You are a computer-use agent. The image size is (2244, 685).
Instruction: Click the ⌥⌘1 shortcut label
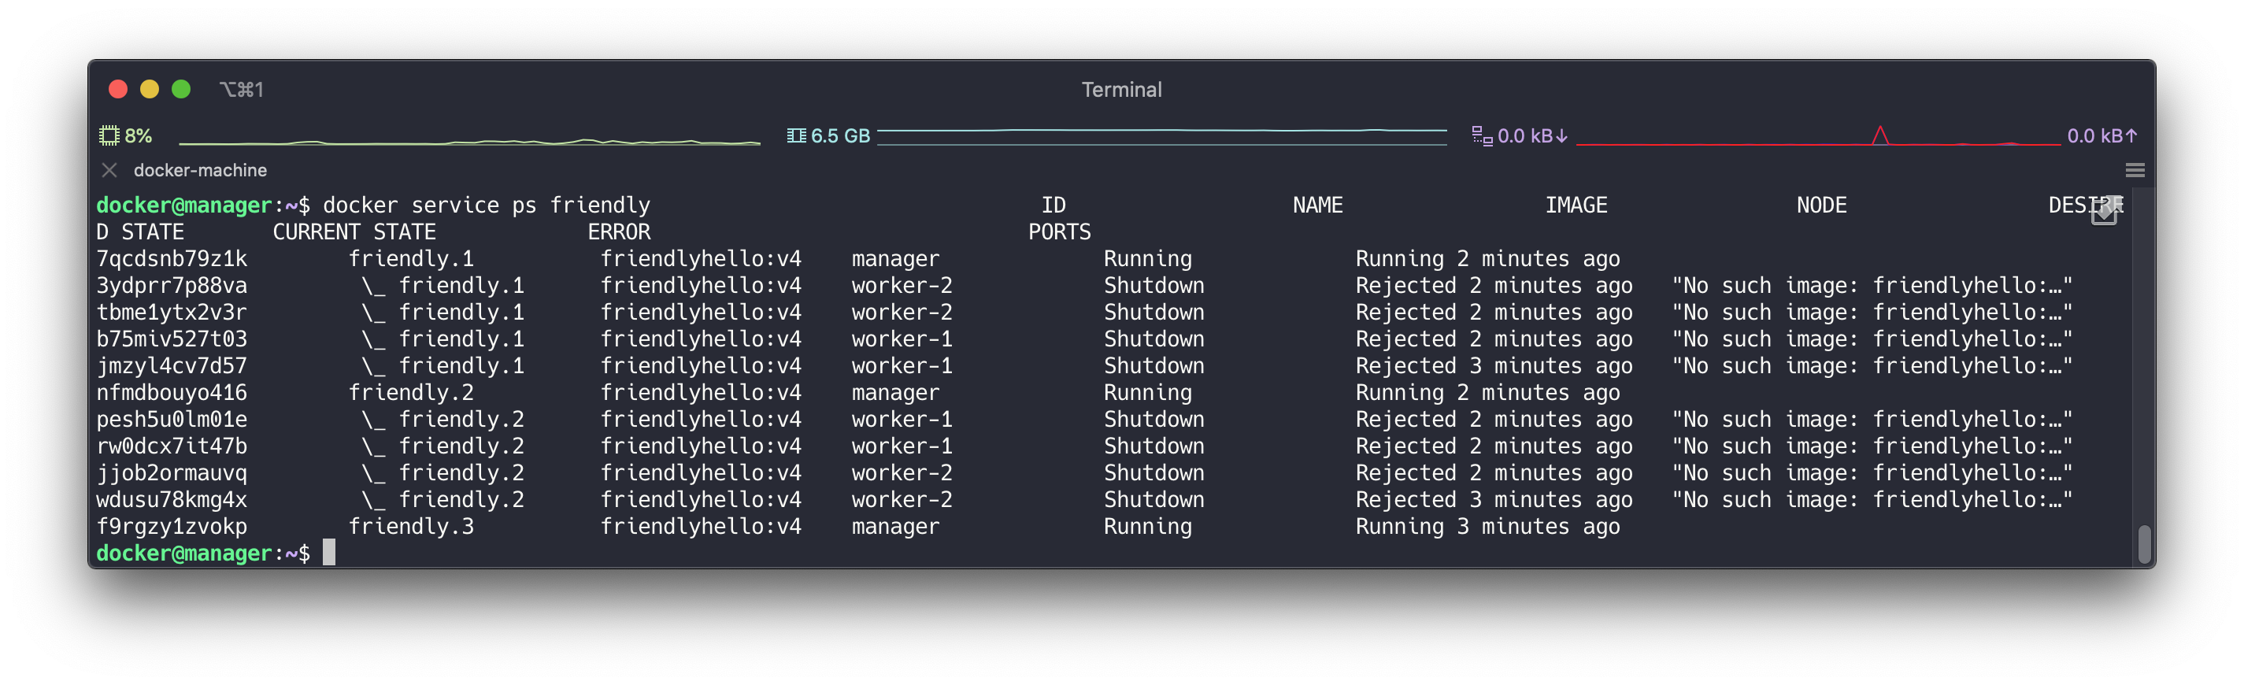click(x=241, y=89)
